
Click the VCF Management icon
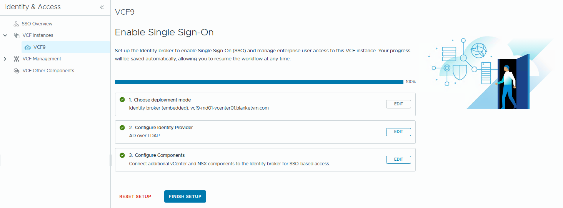17,59
